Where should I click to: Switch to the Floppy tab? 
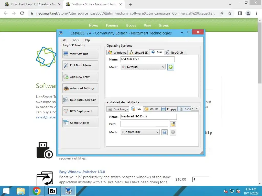(169, 109)
